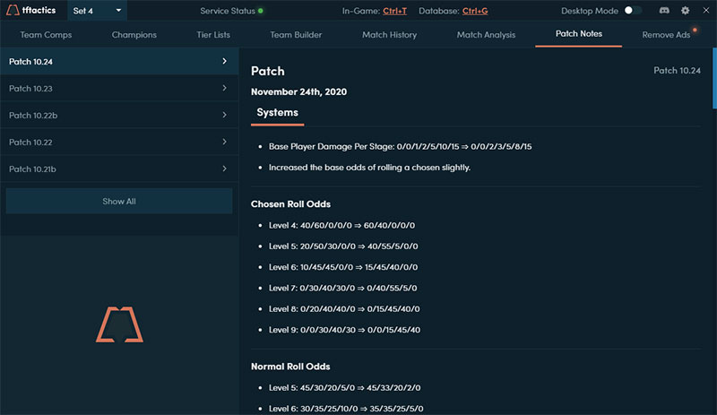Open the Set 4 dropdown
This screenshot has height=415, width=717.
pyautogui.click(x=97, y=11)
